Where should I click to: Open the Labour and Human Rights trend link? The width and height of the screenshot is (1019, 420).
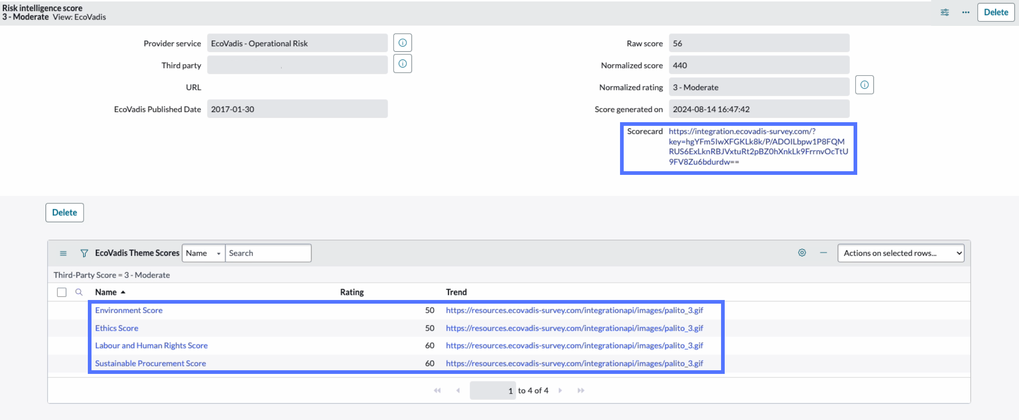coord(574,345)
